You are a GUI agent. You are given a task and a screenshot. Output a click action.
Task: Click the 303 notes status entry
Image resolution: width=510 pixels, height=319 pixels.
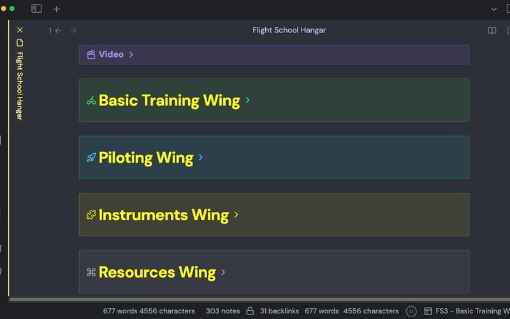[x=222, y=311]
